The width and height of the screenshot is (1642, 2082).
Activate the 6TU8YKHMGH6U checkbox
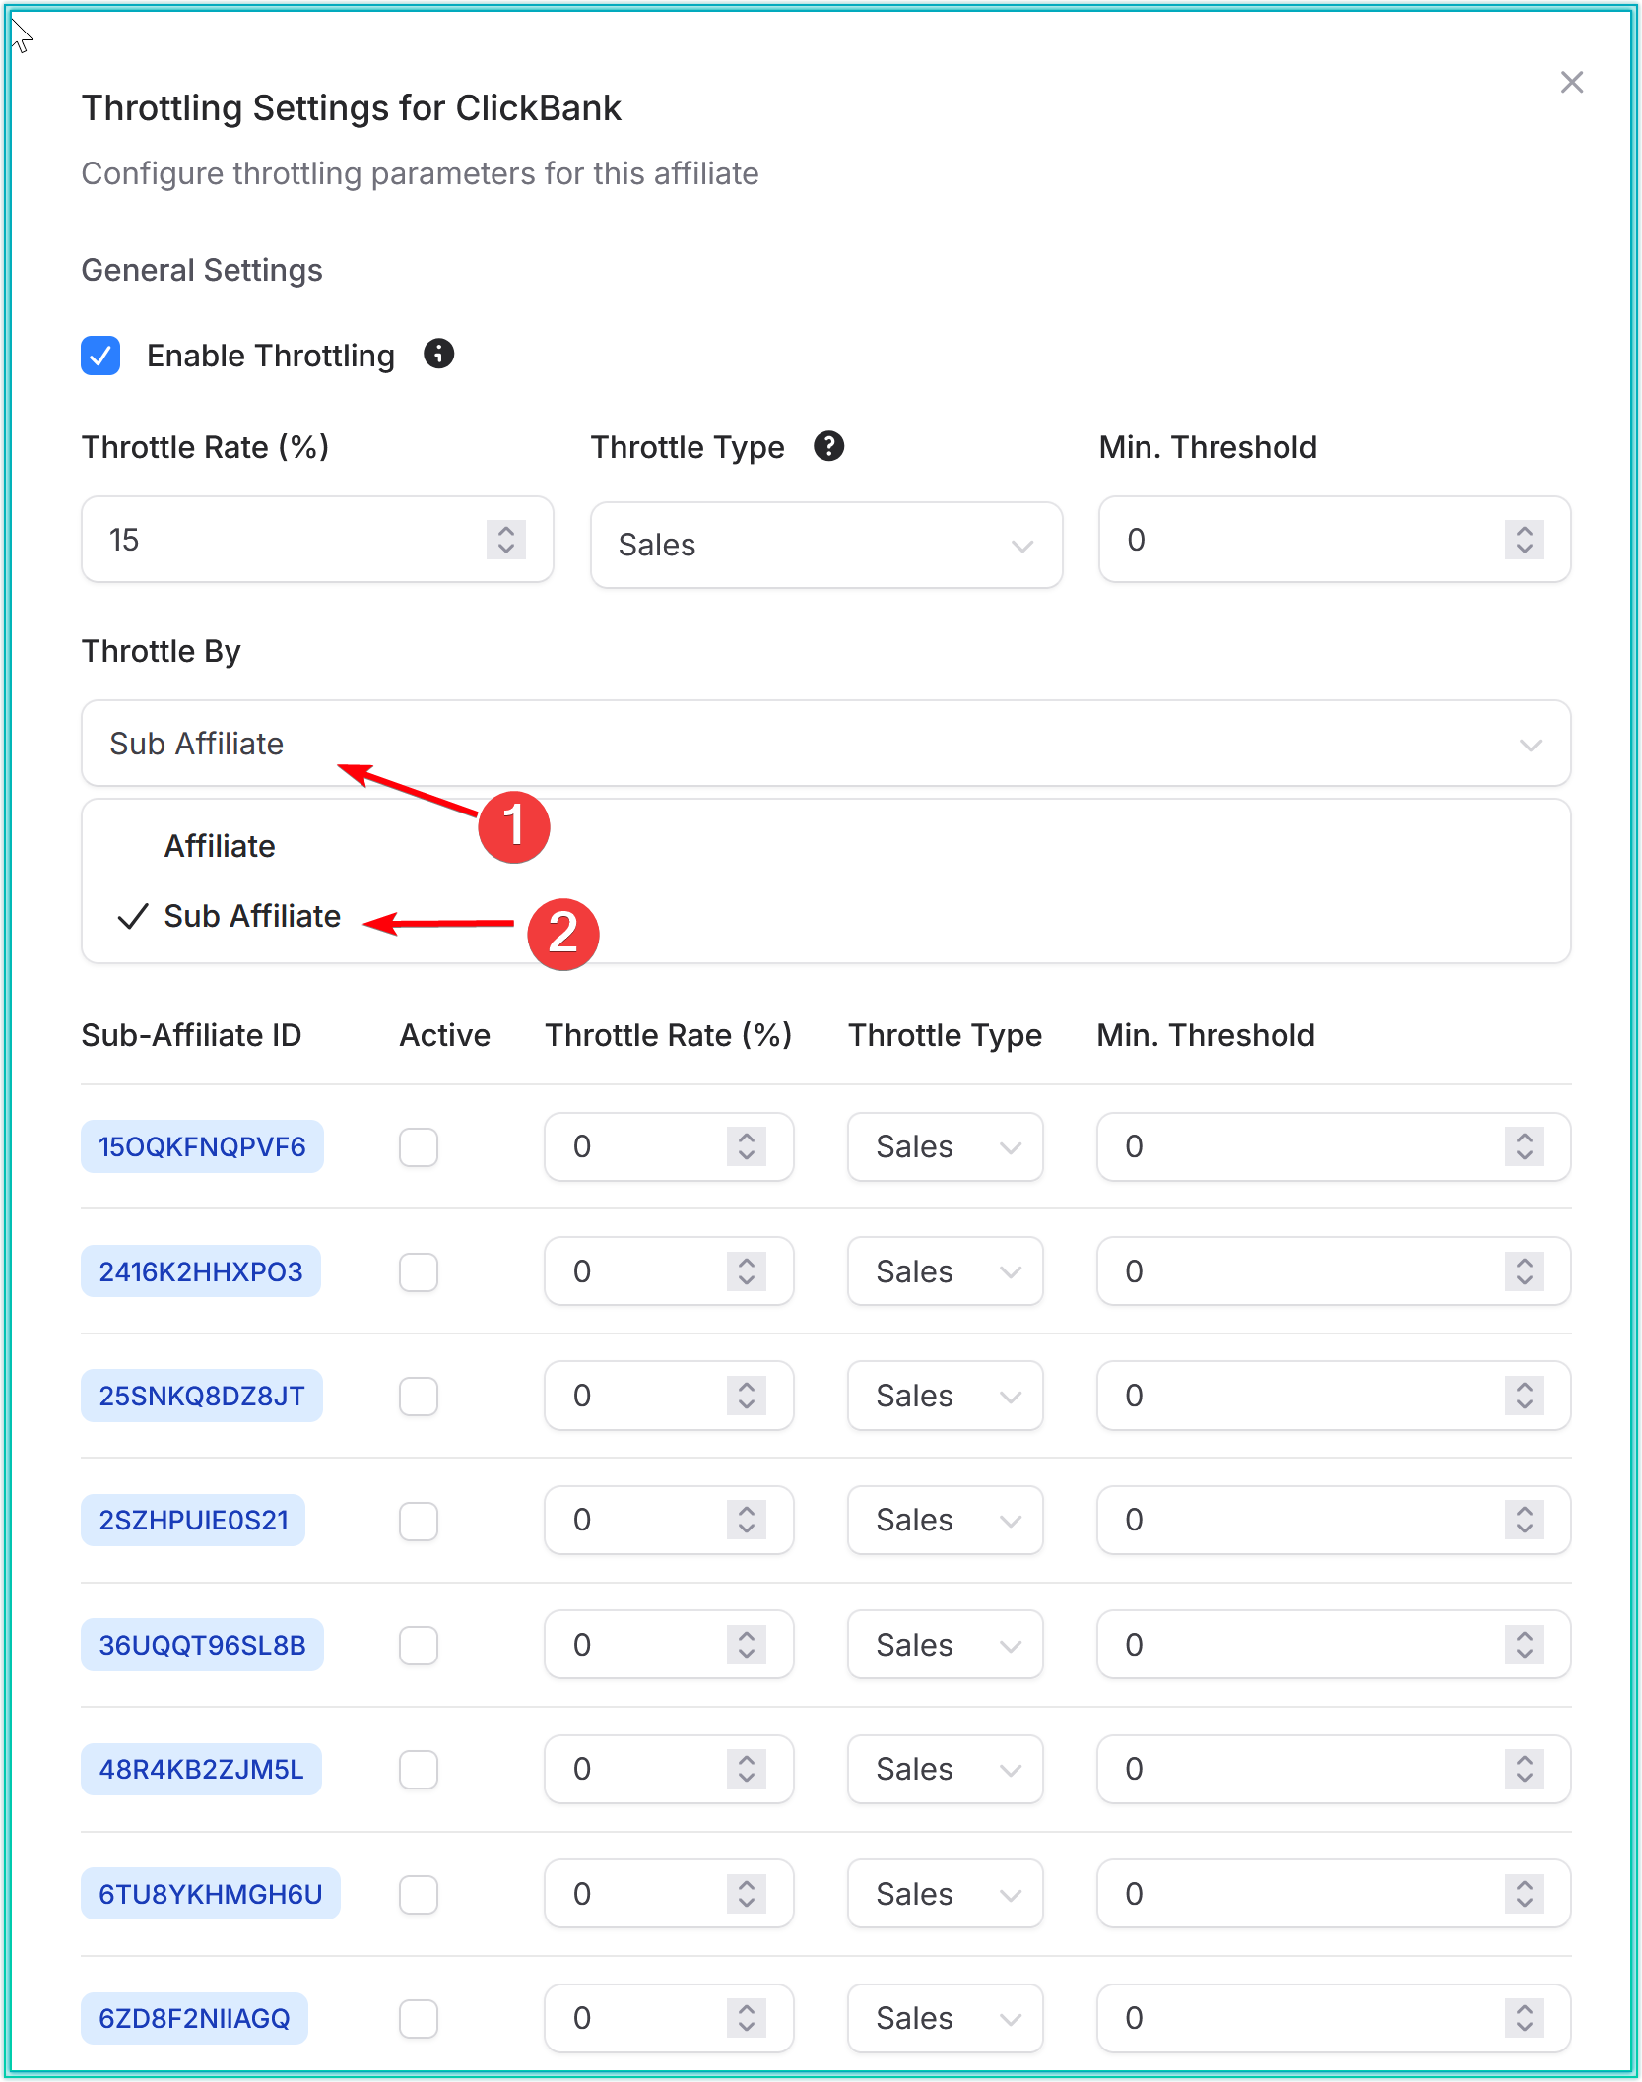pos(419,1895)
